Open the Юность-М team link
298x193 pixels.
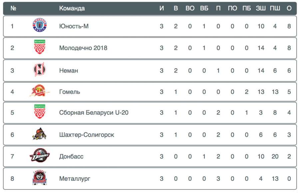[x=74, y=26]
